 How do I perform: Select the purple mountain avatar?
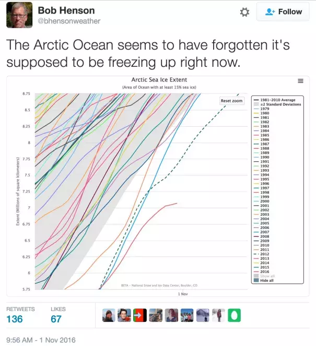click(203, 315)
